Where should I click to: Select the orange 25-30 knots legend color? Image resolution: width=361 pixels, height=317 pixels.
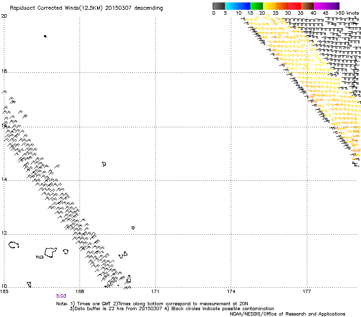[282, 6]
